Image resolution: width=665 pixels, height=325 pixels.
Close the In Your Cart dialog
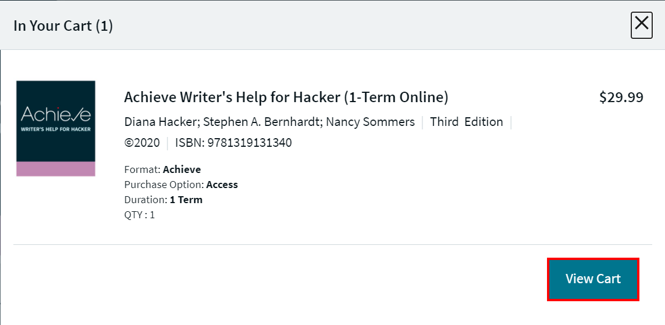pos(641,25)
